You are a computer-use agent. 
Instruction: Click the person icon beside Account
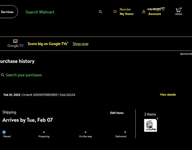click(144, 12)
